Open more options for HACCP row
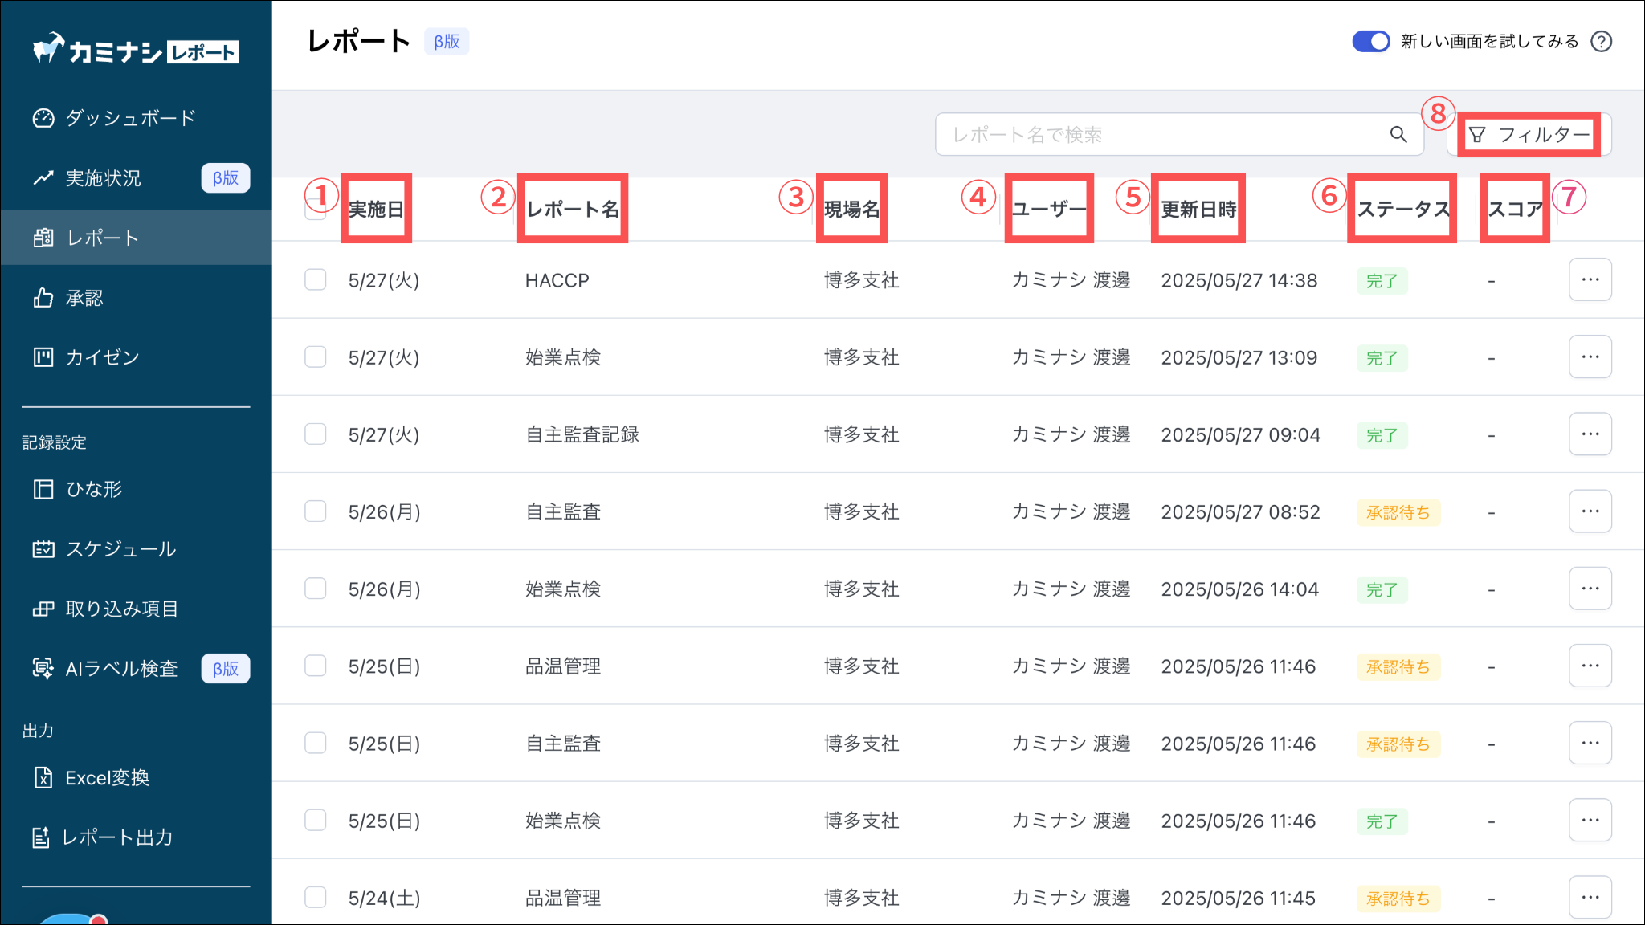Image resolution: width=1645 pixels, height=925 pixels. pyautogui.click(x=1590, y=280)
